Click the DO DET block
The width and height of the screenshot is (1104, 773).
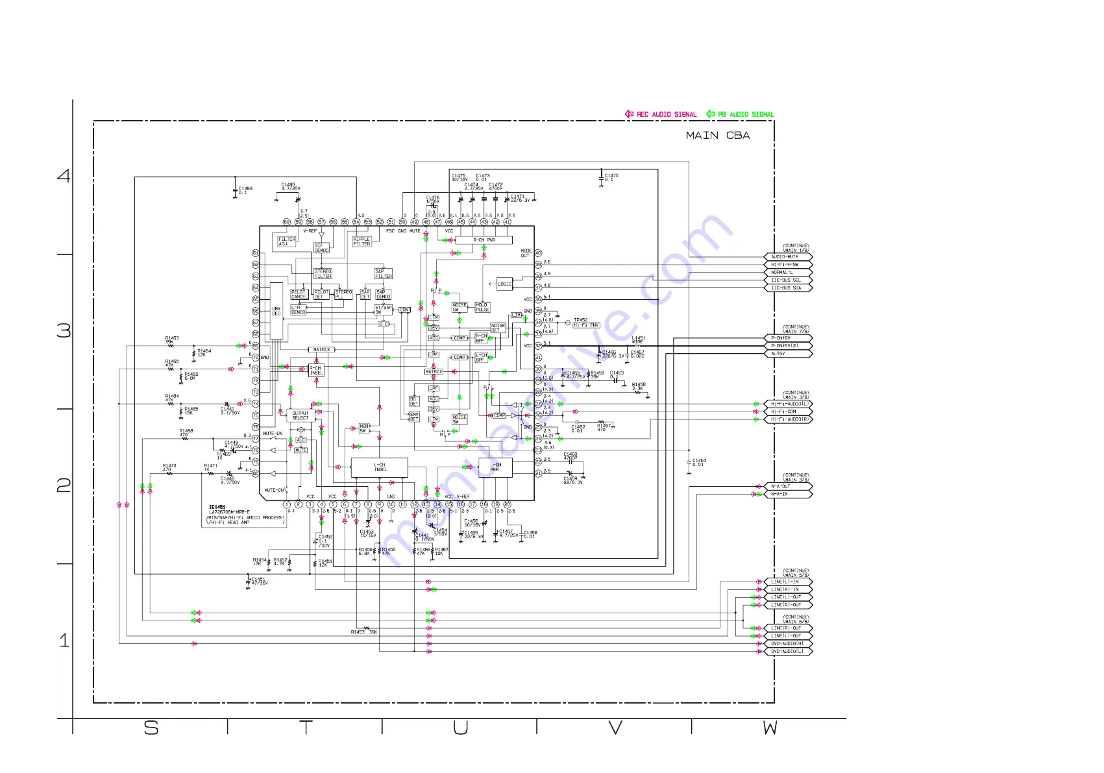[414, 401]
